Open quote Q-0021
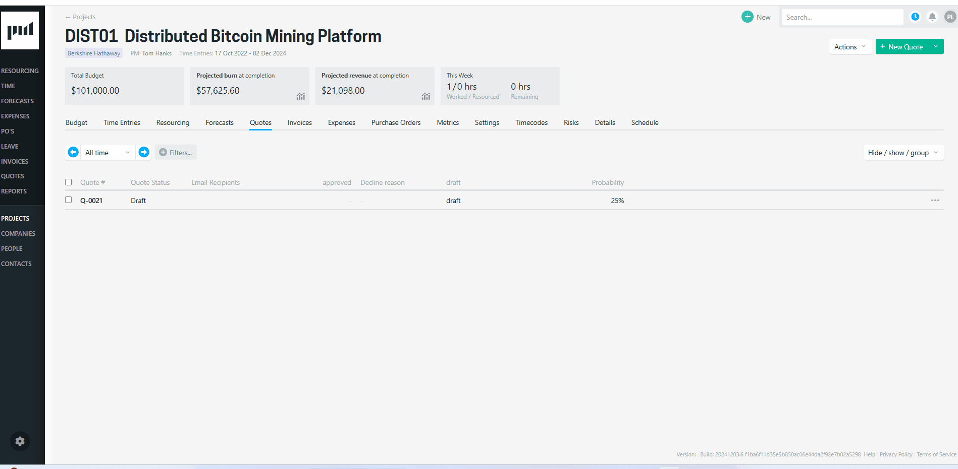This screenshot has width=958, height=469. pyautogui.click(x=91, y=200)
